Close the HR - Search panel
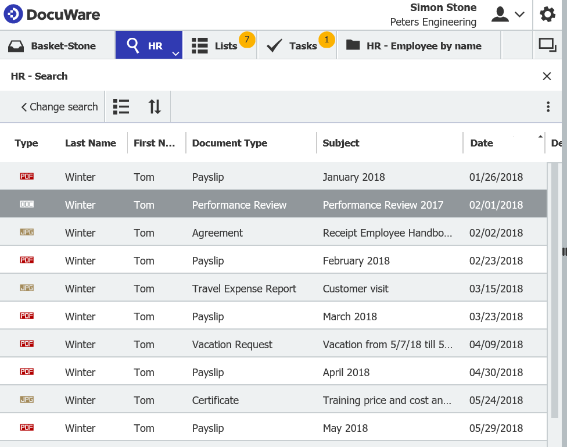Viewport: 567px width, 447px height. coord(547,76)
